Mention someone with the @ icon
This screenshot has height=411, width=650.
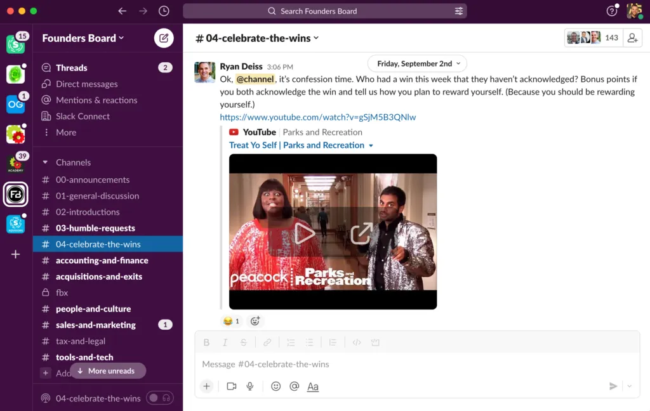[295, 386]
